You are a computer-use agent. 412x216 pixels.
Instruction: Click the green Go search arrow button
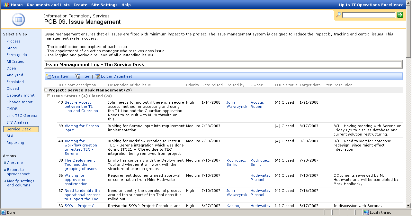400,15
